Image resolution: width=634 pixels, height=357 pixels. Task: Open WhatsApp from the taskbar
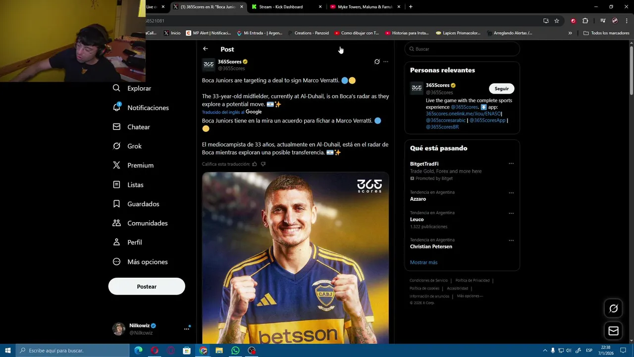click(x=235, y=351)
